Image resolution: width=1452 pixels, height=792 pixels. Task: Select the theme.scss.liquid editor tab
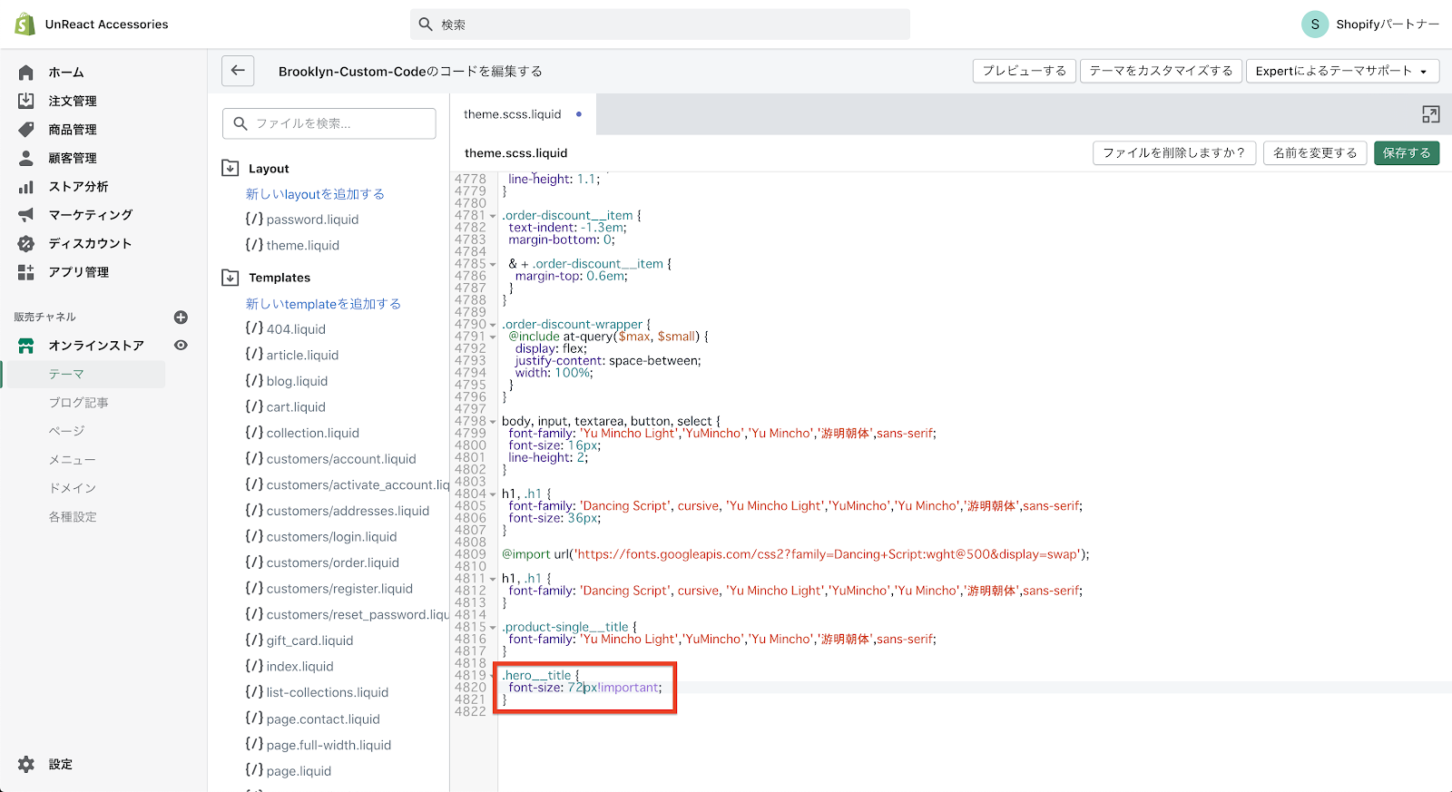(x=513, y=114)
